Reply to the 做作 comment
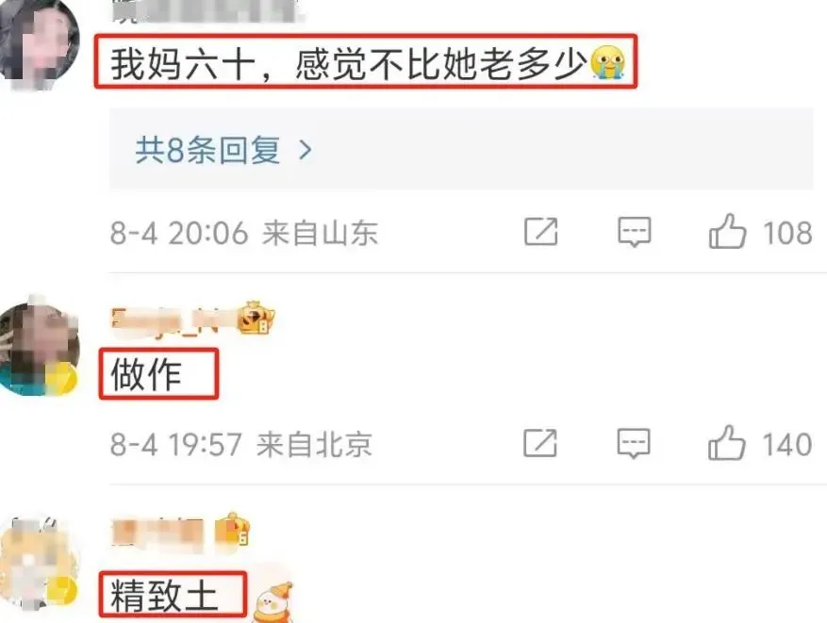 634,443
